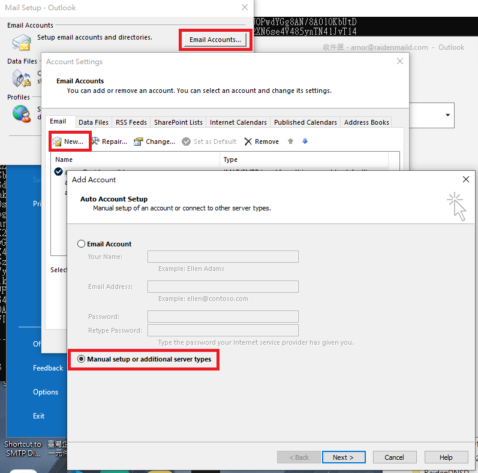Switch to the Address Books tab
The height and width of the screenshot is (473, 478).
tap(366, 122)
